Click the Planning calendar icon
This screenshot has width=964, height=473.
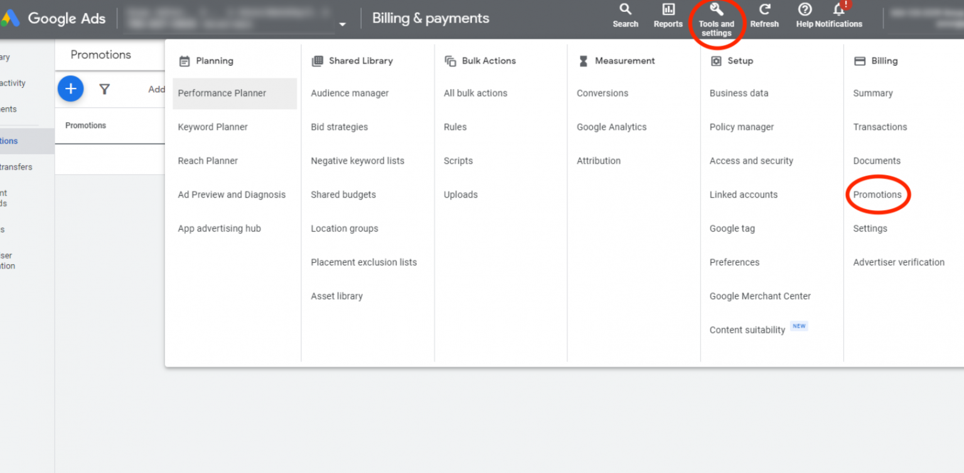185,60
